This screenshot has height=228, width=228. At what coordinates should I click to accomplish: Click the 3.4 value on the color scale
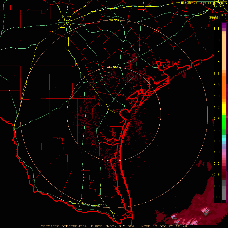pyautogui.click(x=217, y=119)
